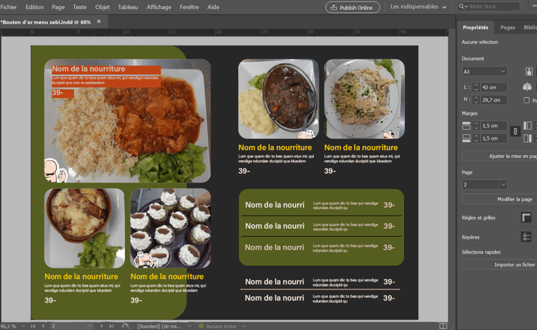The width and height of the screenshot is (537, 330).
Task: Click the top margin field 1,5 cm
Action: [x=494, y=126]
